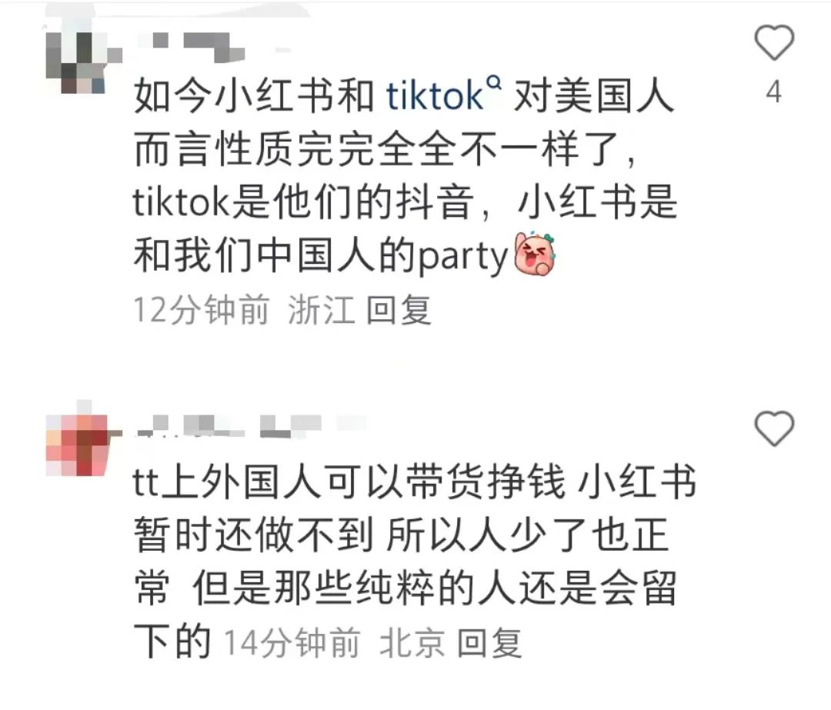The image size is (831, 710).
Task: Select the comment starting 如今小红书和
Action: 405,176
